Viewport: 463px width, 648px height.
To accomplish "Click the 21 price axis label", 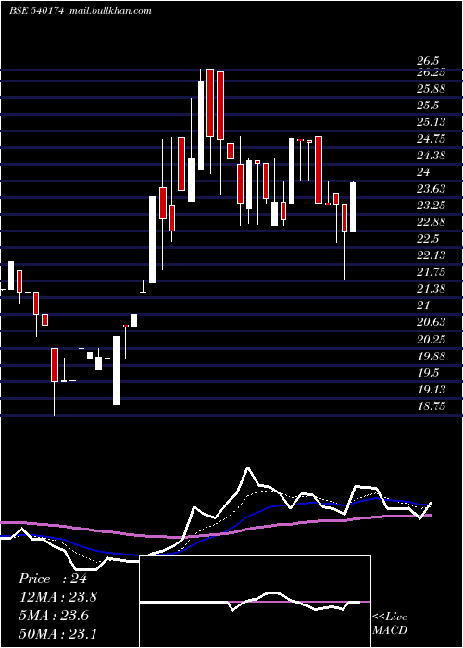I will [x=424, y=305].
